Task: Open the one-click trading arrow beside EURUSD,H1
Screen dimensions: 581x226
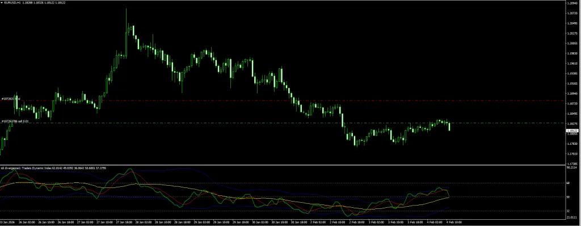Action: pyautogui.click(x=2, y=3)
